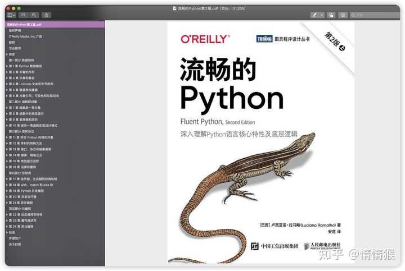The height and width of the screenshot is (271, 405).
Task: Open highlight color dropdown arrow
Action: click(322, 15)
